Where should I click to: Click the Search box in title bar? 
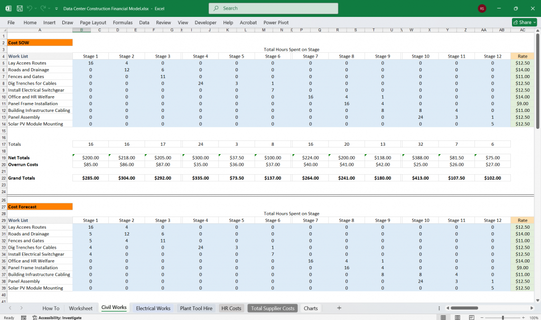click(273, 8)
